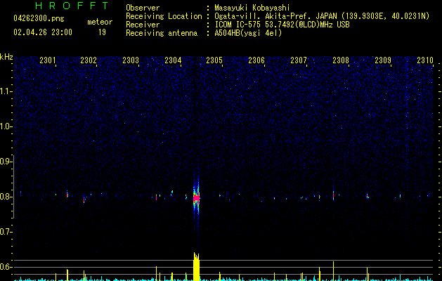The width and height of the screenshot is (442, 281).
Task: Click time marker 2310
Action: click(425, 60)
